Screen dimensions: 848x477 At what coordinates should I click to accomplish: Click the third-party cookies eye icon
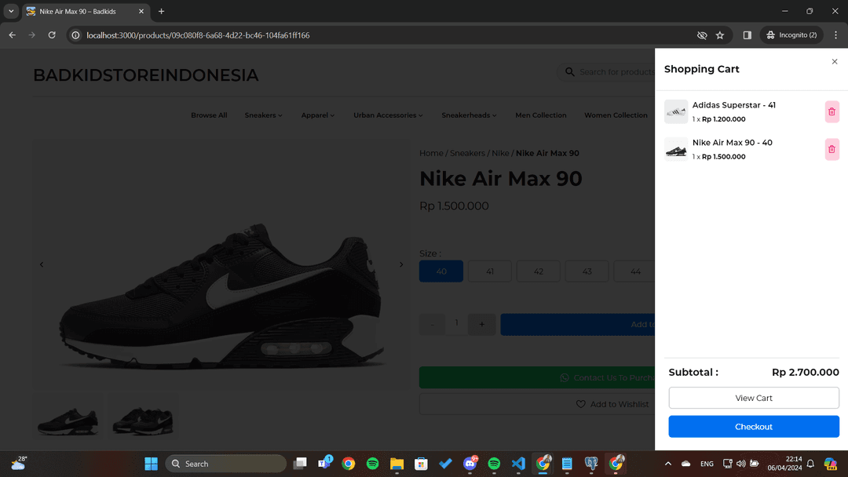[x=702, y=35]
